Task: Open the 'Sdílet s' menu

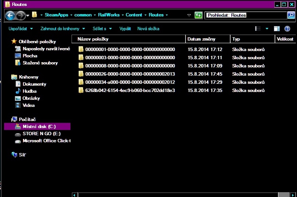Action: (x=102, y=29)
